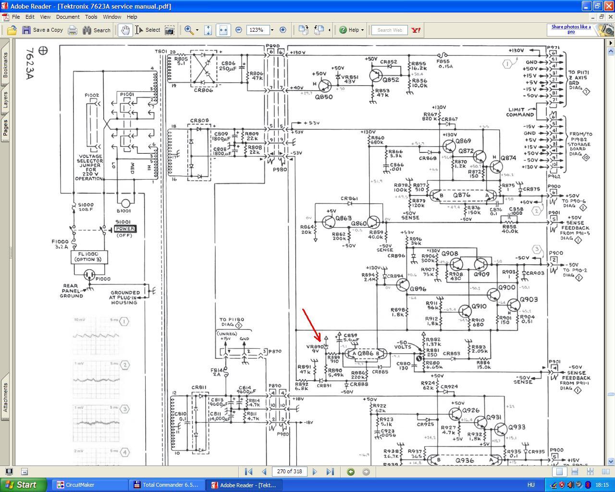
Task: Go to the last page
Action: tap(330, 471)
